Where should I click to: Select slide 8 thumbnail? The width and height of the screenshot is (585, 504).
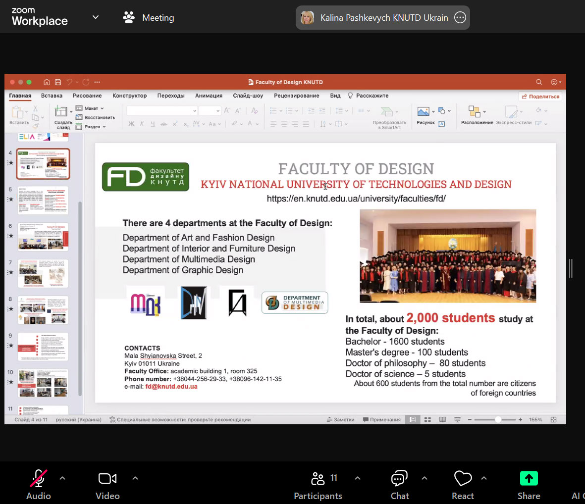(x=43, y=310)
